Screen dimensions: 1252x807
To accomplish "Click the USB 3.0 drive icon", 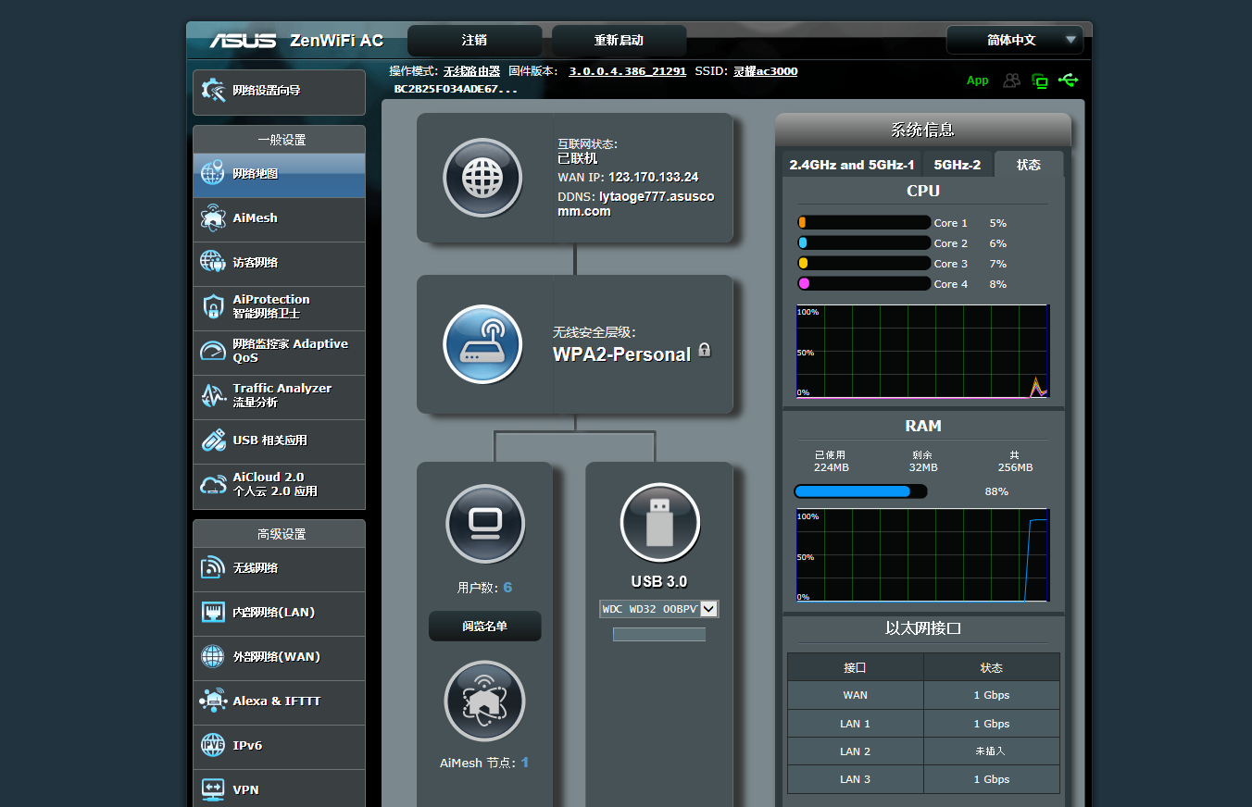I will click(659, 523).
